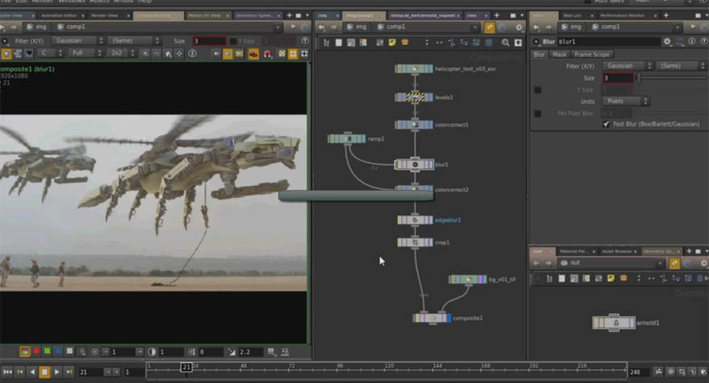
Task: Toggle Fast Blur (Box/Bartlett/Gaussian) checkbox
Action: 607,124
